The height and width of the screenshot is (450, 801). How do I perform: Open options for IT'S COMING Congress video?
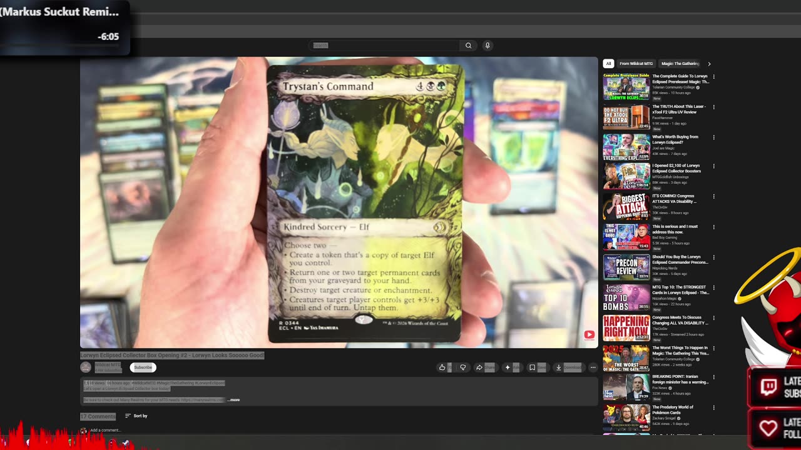point(713,197)
